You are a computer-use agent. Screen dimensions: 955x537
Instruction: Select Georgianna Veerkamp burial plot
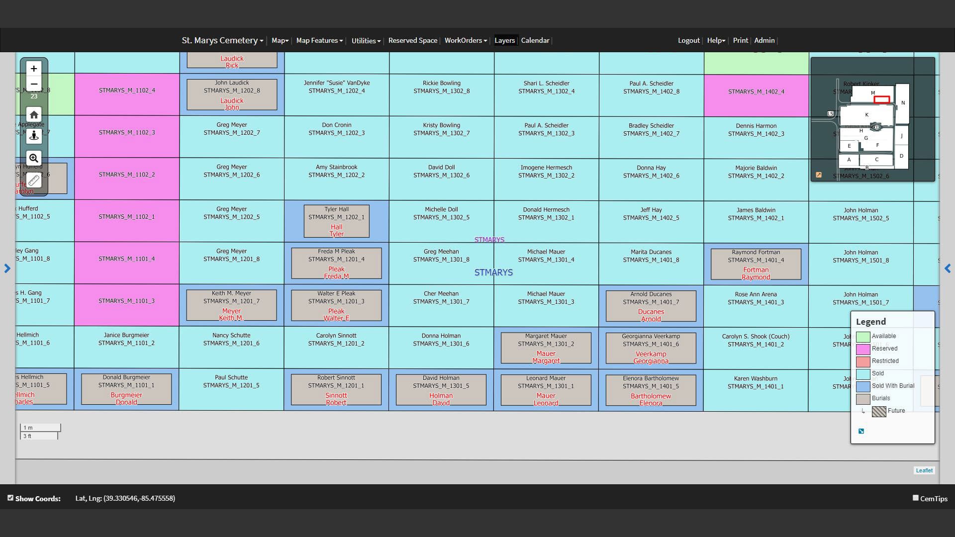(x=651, y=348)
